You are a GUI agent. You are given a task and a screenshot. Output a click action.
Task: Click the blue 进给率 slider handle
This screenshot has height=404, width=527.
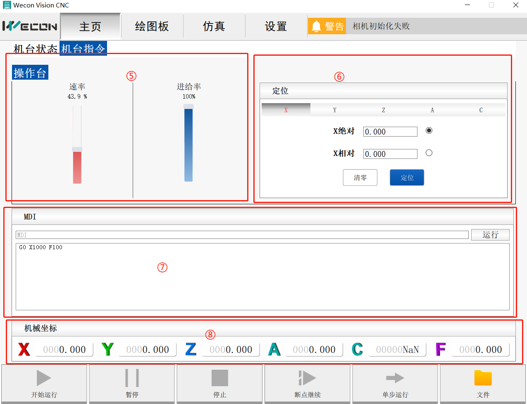point(188,106)
